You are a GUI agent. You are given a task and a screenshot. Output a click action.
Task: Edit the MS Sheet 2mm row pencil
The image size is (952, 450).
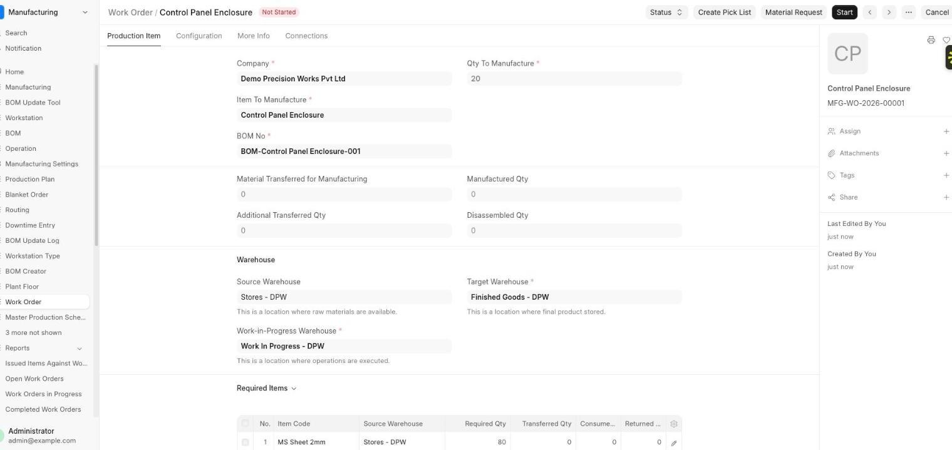(x=674, y=442)
